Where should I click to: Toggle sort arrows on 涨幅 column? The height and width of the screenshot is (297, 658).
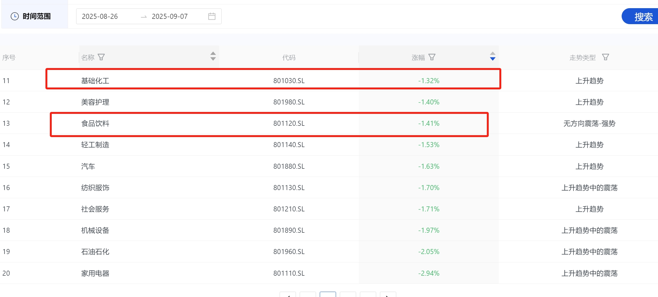coord(492,56)
